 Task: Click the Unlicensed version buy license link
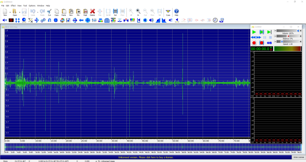coord(146,157)
